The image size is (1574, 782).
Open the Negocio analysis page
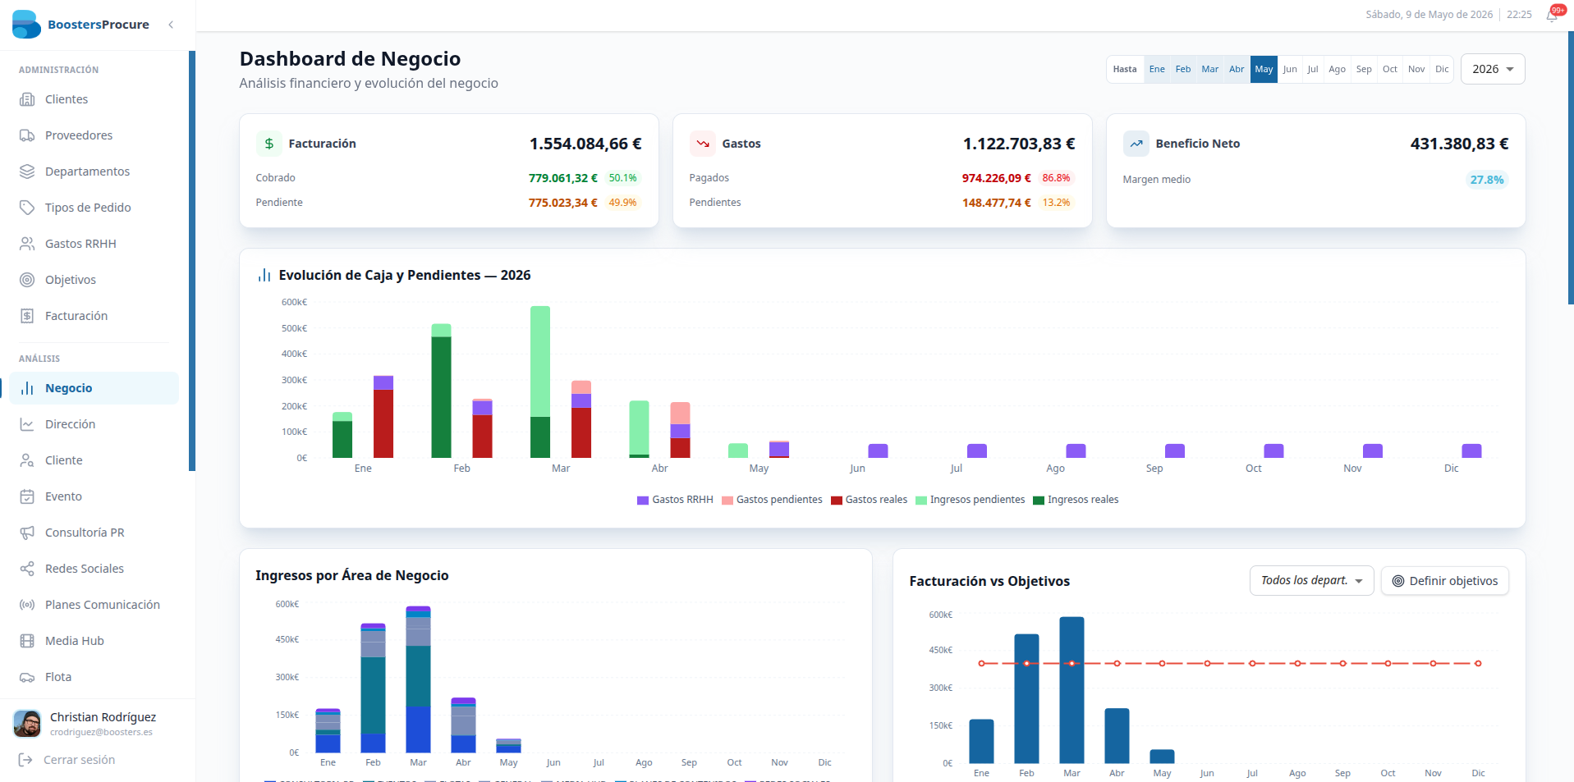(x=94, y=388)
